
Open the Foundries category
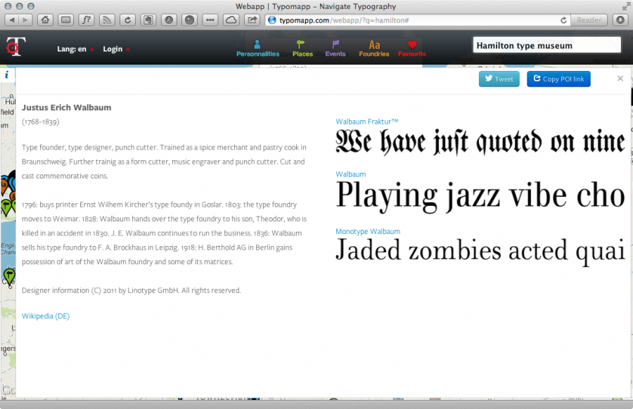point(374,48)
